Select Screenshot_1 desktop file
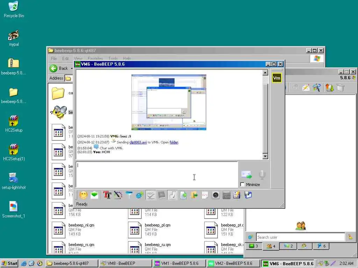The image size is (358, 268). point(14,210)
